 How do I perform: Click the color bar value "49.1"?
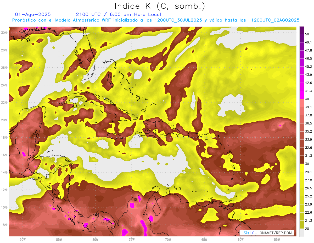(309, 42)
